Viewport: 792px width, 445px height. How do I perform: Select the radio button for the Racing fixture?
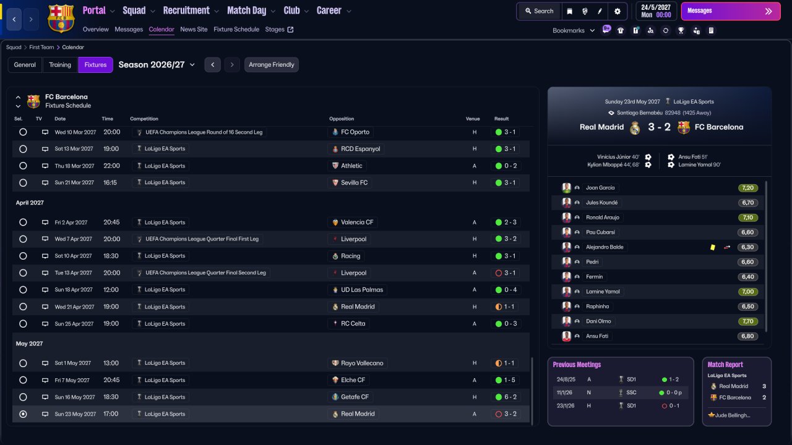click(x=23, y=256)
